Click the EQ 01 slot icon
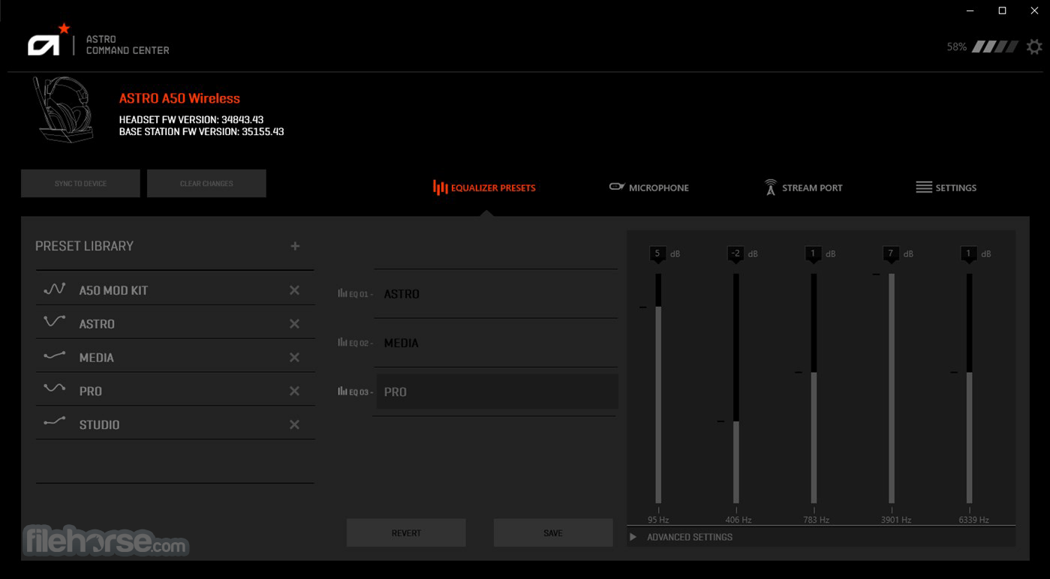This screenshot has width=1050, height=579. (342, 294)
